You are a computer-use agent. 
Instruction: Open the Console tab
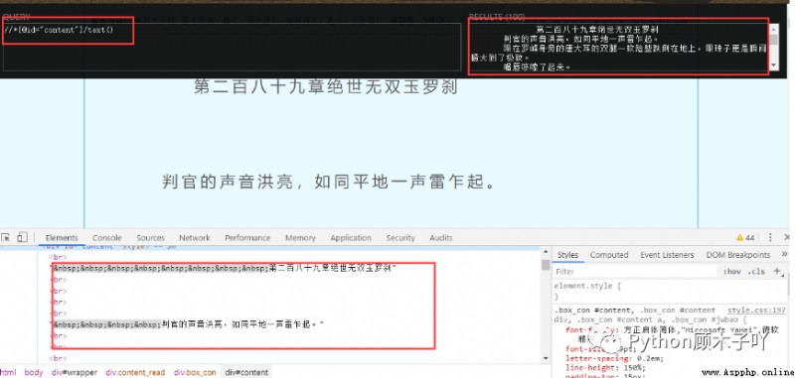107,237
